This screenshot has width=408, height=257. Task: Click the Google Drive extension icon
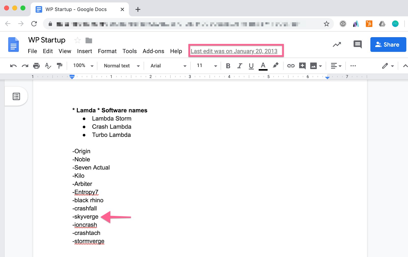pyautogui.click(x=382, y=24)
